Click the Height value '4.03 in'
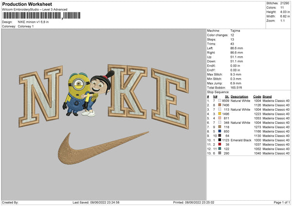 [x=285, y=12]
